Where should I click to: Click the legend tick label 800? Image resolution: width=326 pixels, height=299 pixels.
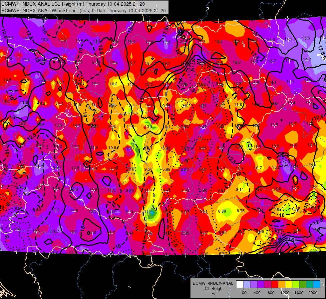tap(271, 293)
